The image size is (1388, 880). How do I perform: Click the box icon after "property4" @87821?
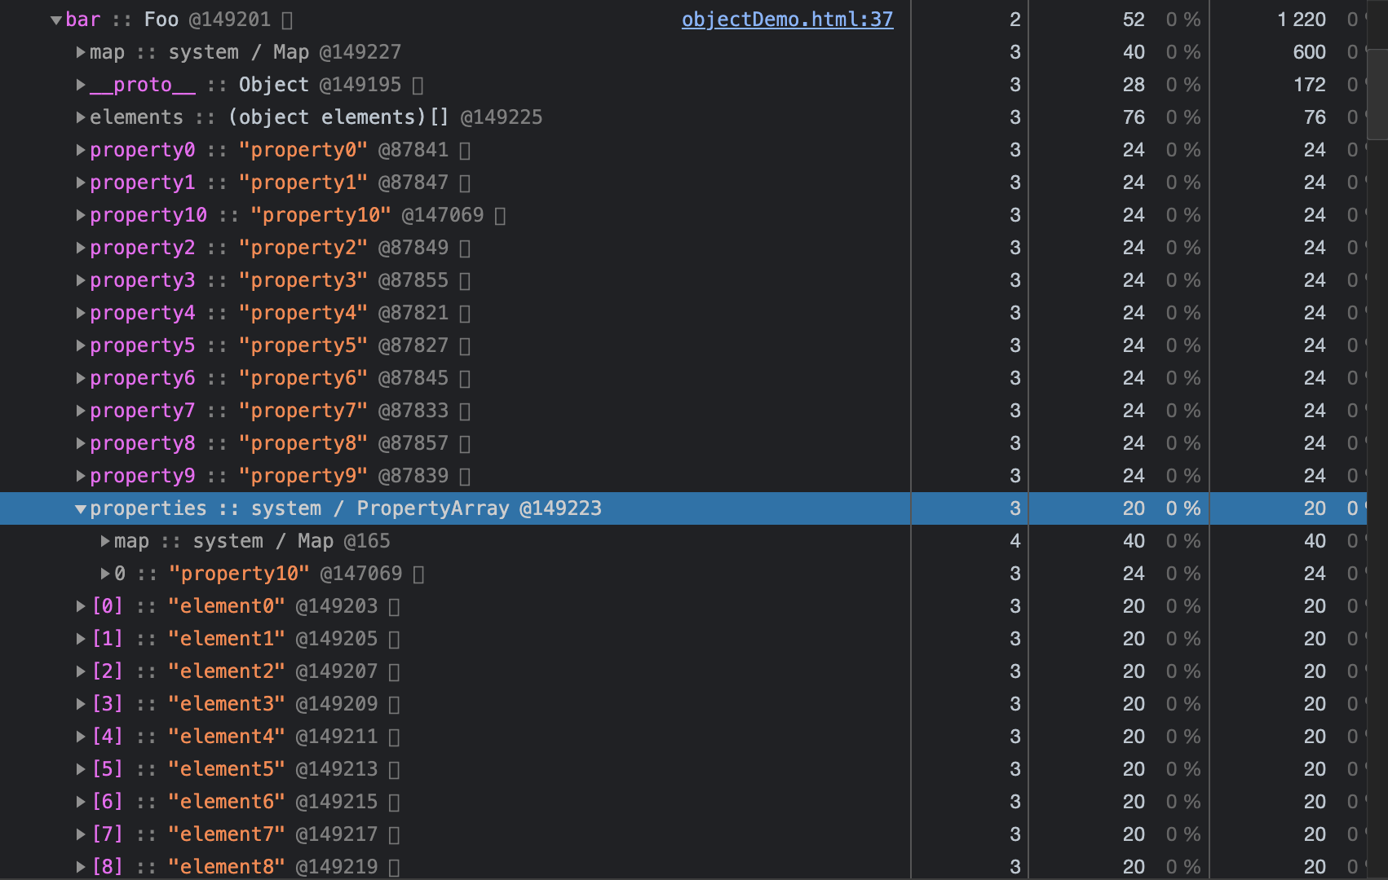point(465,313)
